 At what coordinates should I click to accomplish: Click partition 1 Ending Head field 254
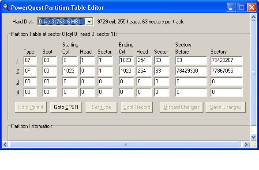point(144,60)
